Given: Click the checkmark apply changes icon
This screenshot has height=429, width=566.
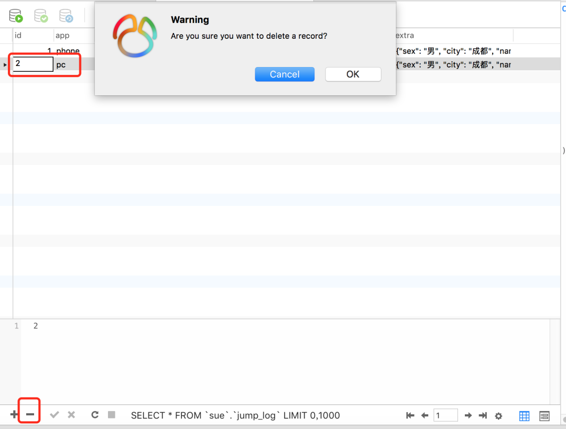Looking at the screenshot, I should 54,415.
